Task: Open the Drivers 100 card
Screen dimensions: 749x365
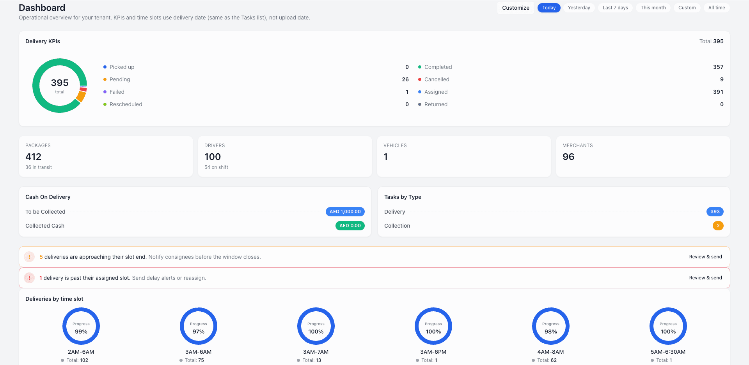Action: 285,156
